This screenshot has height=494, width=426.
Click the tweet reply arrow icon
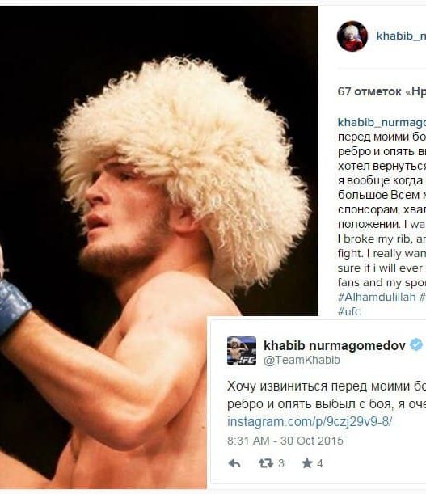(234, 463)
